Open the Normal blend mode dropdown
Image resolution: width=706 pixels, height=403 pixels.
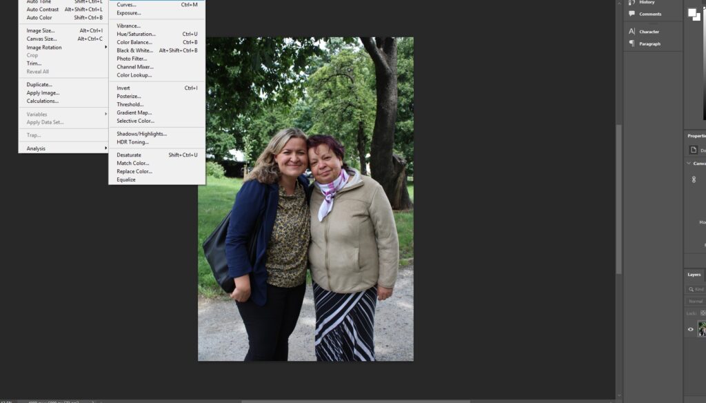click(696, 301)
